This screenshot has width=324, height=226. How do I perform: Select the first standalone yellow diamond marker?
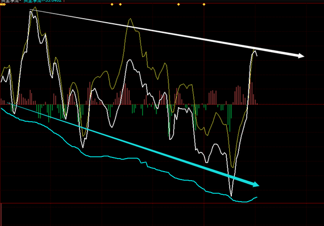pos(112,5)
